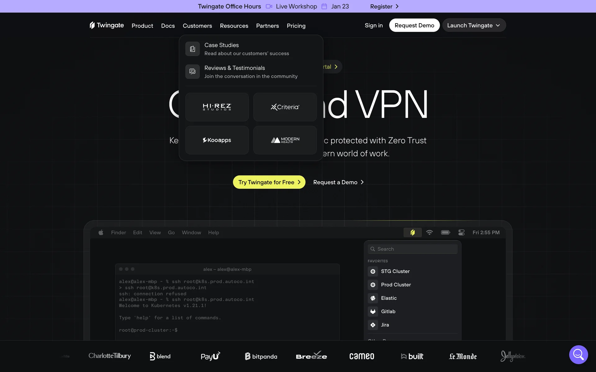This screenshot has height=372, width=596.
Task: Expand the Launch Twingate dropdown
Action: (474, 25)
